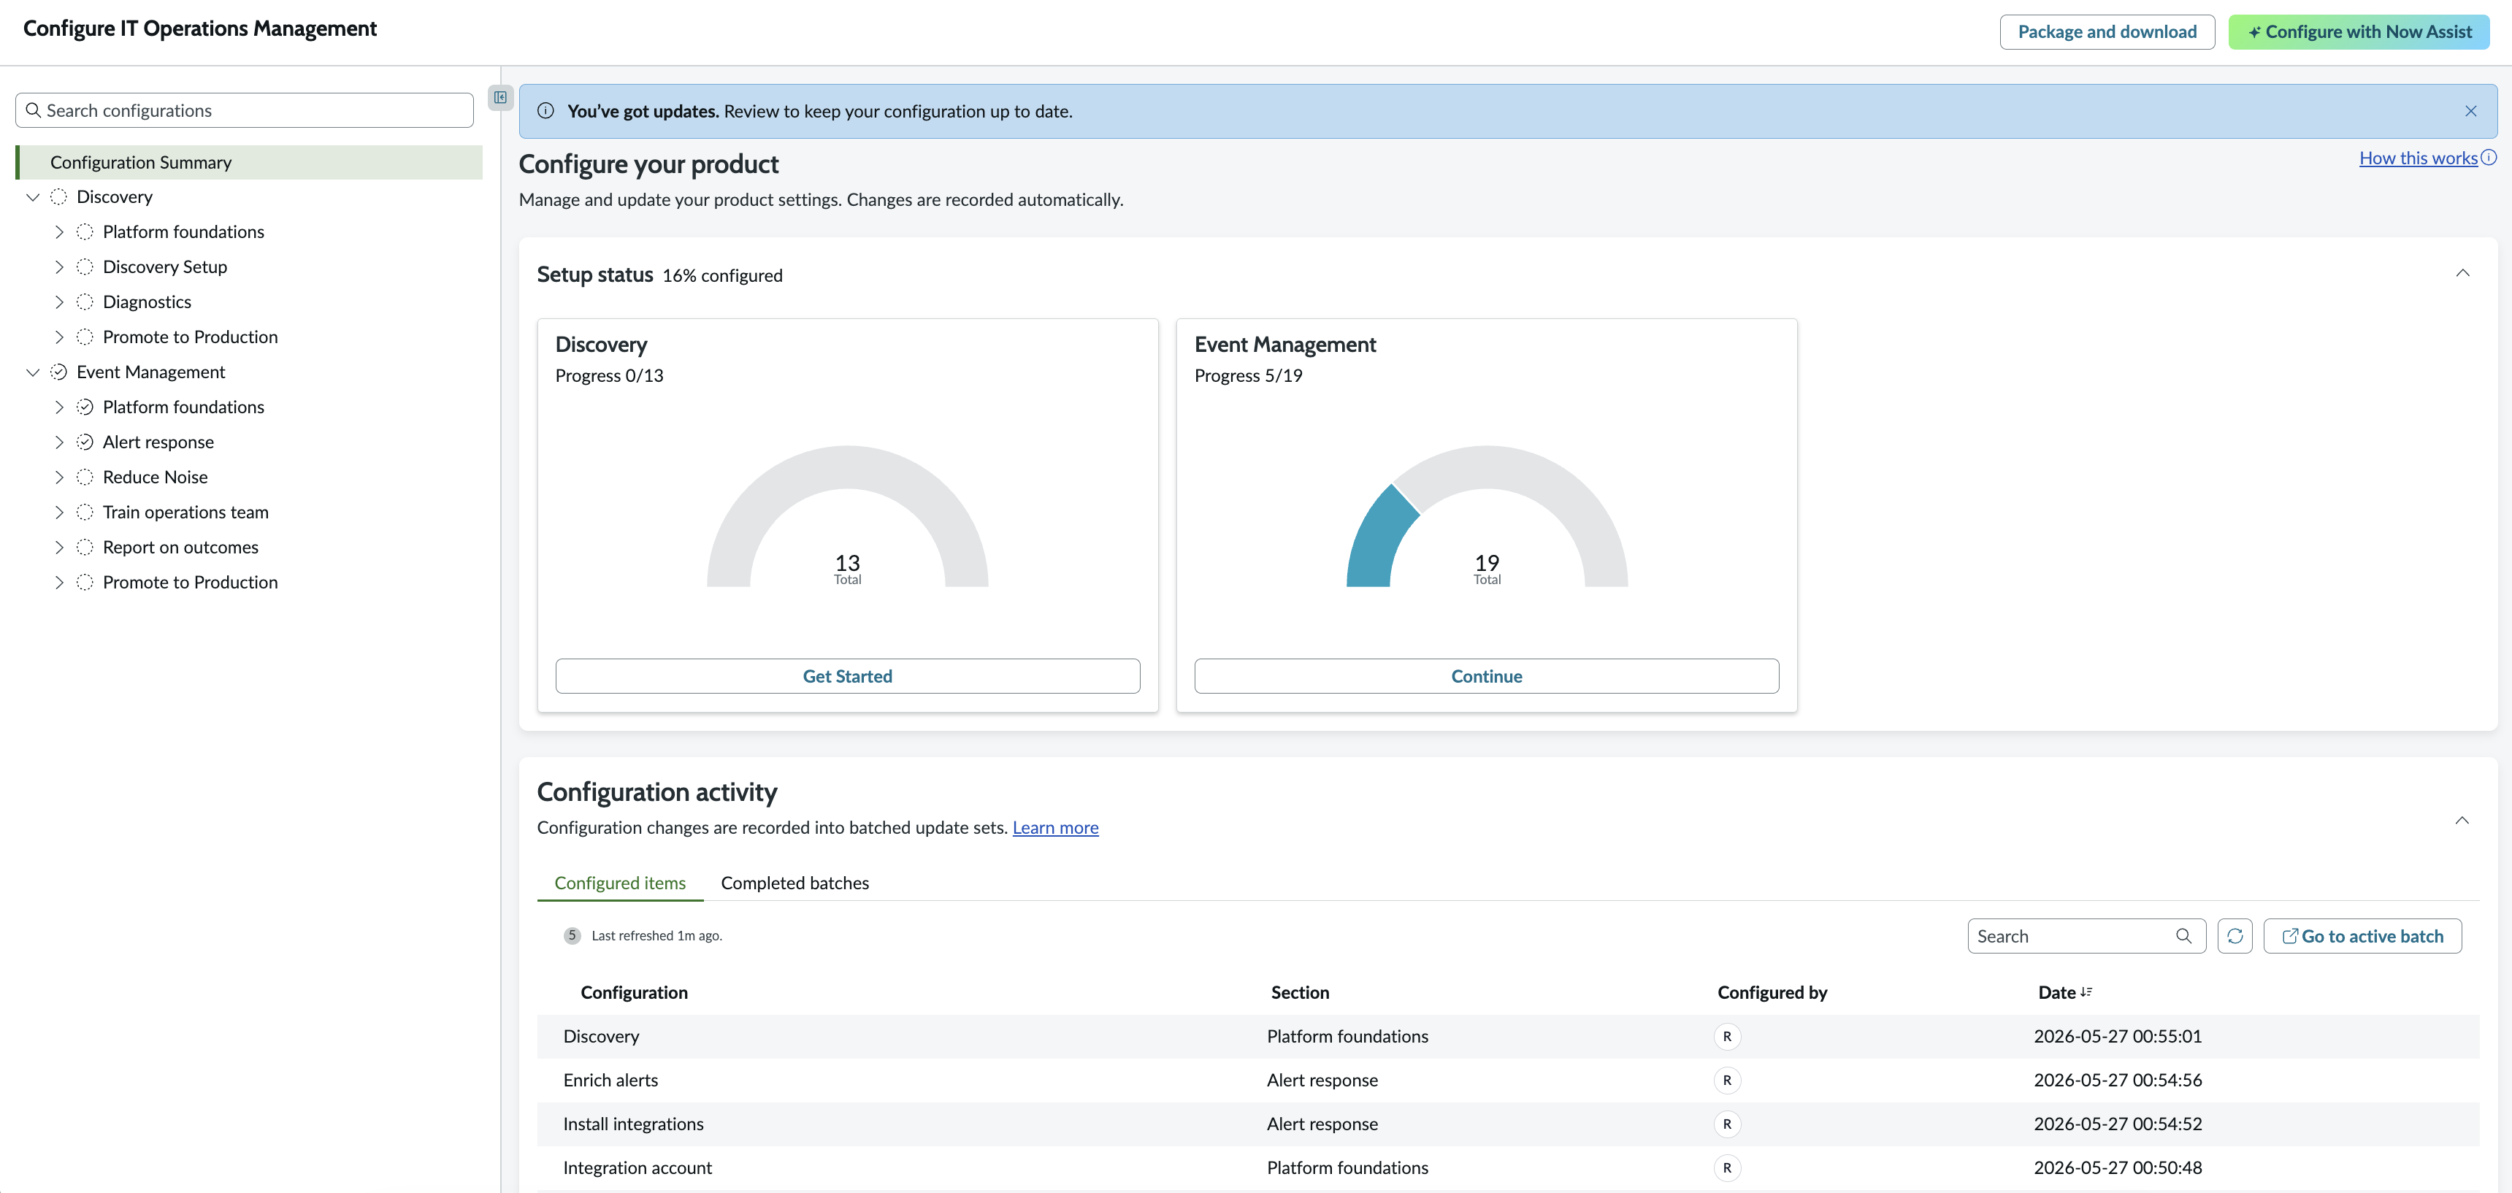This screenshot has width=2512, height=1193.
Task: Click the Section column header
Action: coord(1299,992)
